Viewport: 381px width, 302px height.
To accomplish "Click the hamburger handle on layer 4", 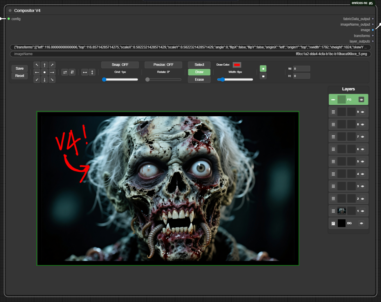I will tap(333, 174).
